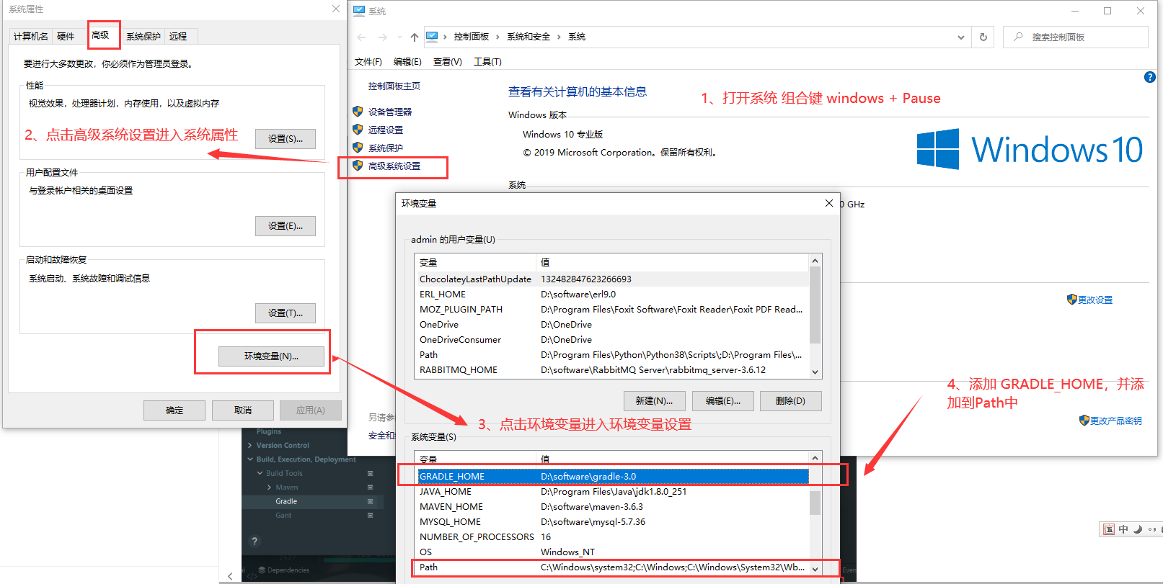
Task: Click search magnifier icon in control panel search
Action: pyautogui.click(x=1018, y=37)
